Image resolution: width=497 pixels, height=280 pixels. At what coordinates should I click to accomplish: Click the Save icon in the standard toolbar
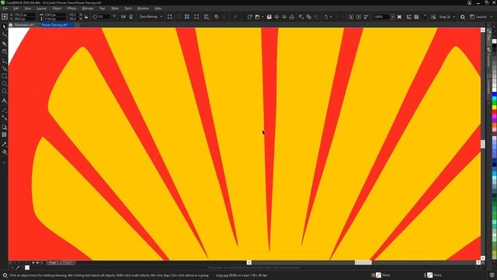coord(269,16)
